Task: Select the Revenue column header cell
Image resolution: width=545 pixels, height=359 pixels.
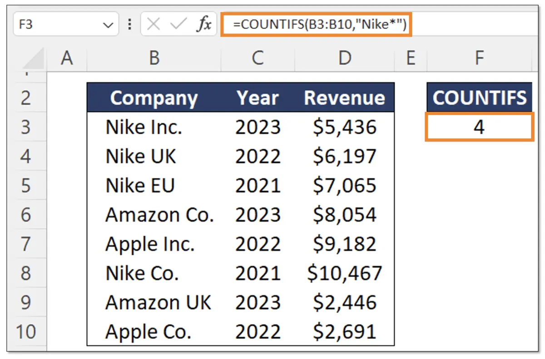Action: pyautogui.click(x=345, y=97)
